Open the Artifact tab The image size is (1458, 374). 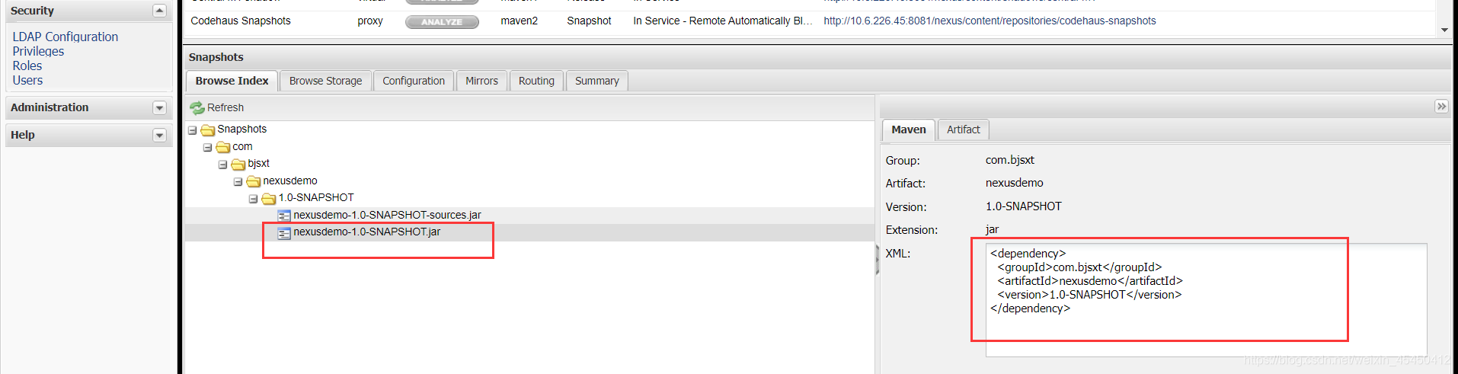(x=963, y=129)
